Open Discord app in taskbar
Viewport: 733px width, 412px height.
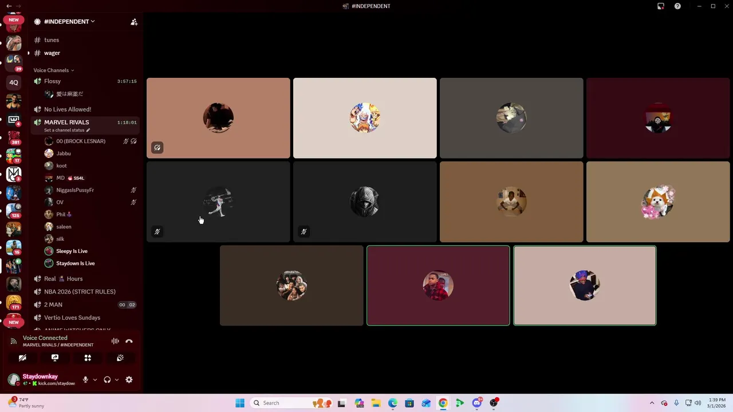tap(477, 403)
